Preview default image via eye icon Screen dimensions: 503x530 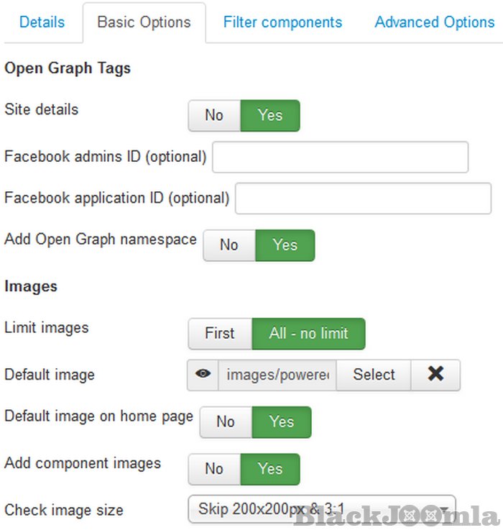[x=203, y=375]
